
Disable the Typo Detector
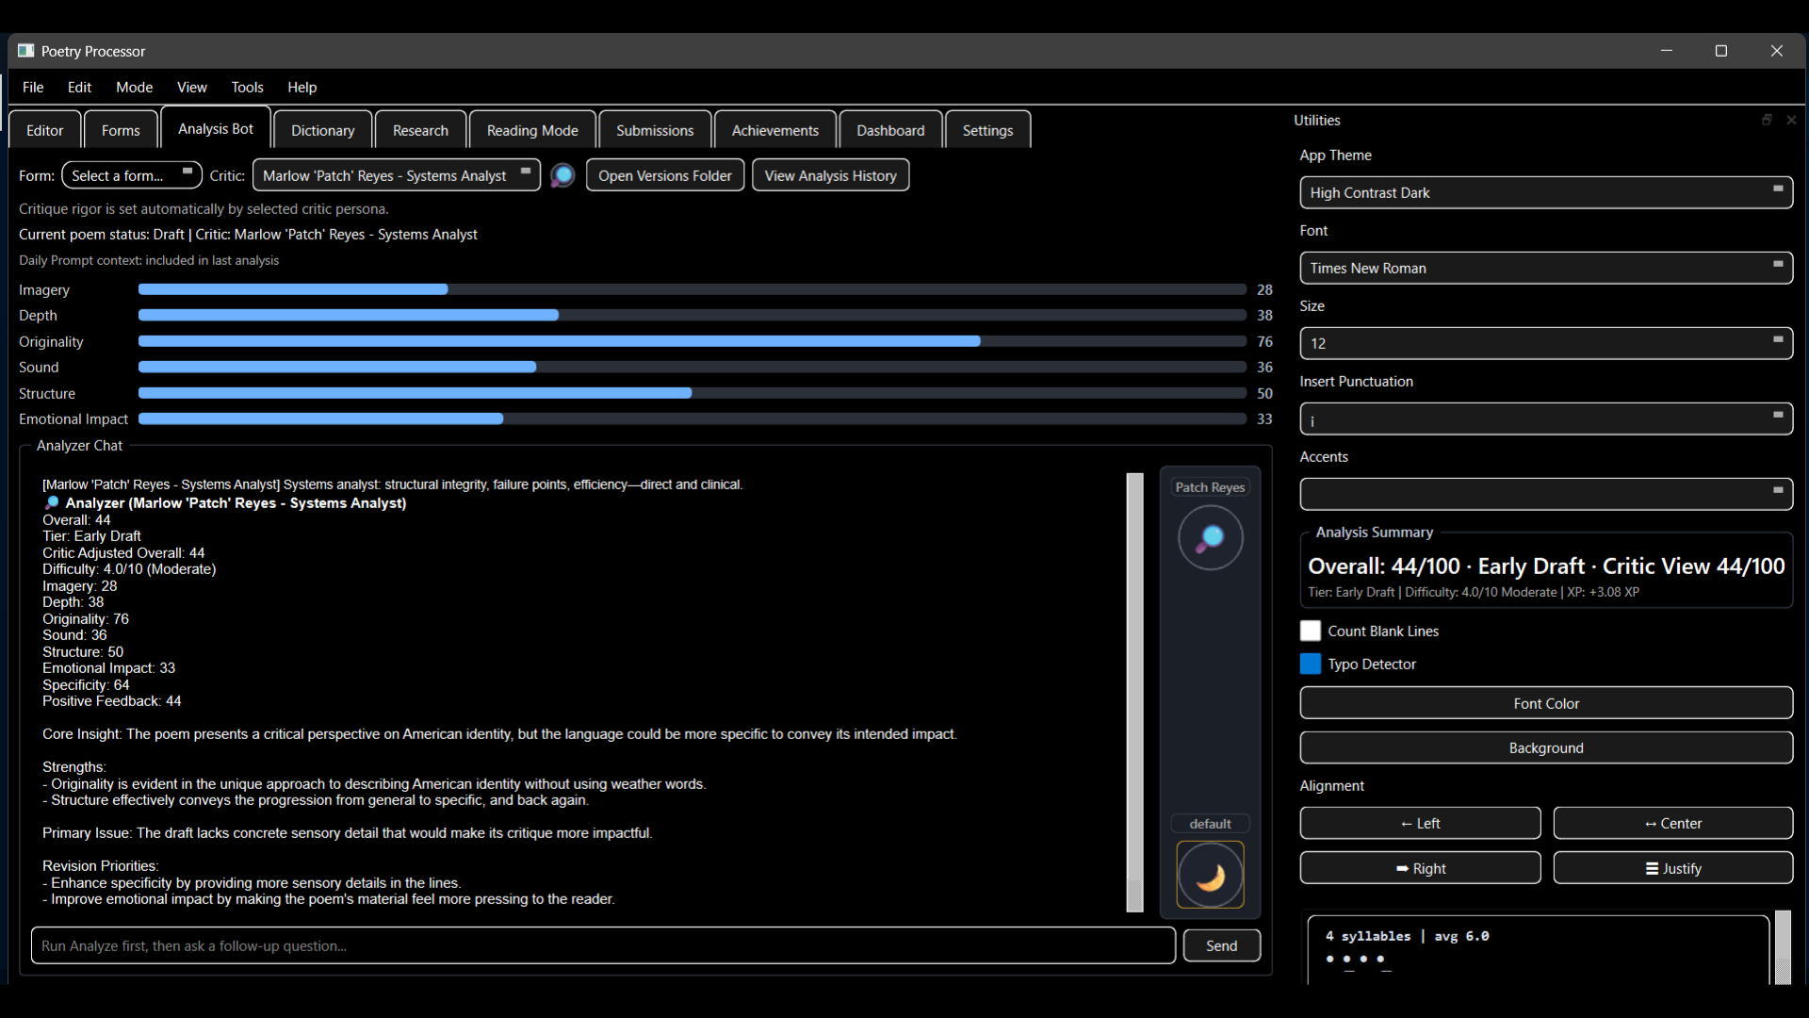click(1310, 664)
